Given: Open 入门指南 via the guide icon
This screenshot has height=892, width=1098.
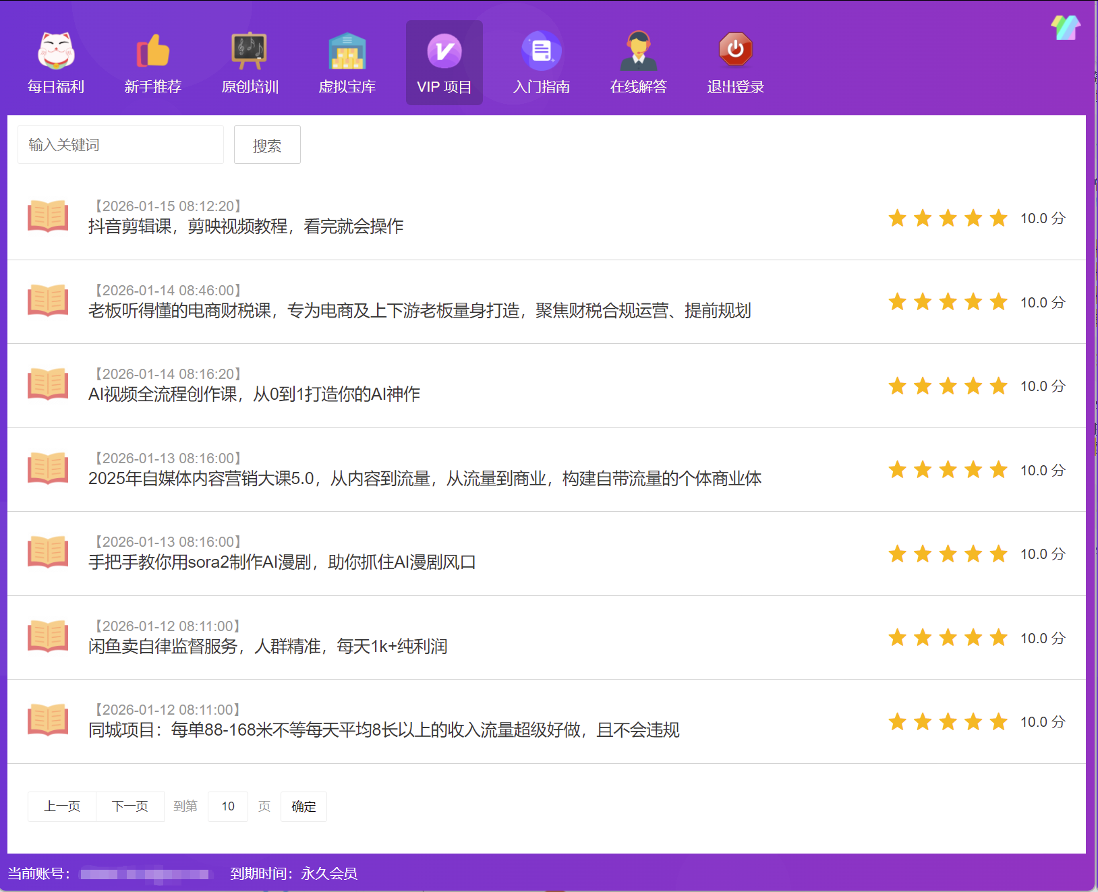Looking at the screenshot, I should [x=540, y=51].
